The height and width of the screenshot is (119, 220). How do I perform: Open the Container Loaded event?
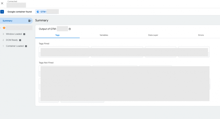click(x=15, y=46)
